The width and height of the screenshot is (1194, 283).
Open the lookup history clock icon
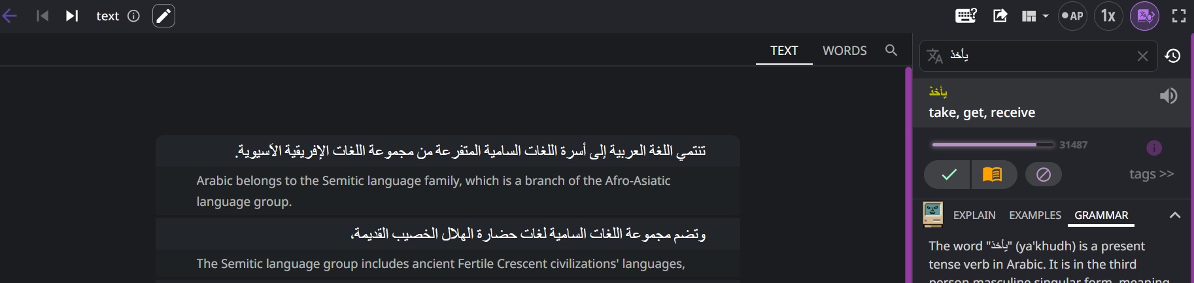[1173, 56]
